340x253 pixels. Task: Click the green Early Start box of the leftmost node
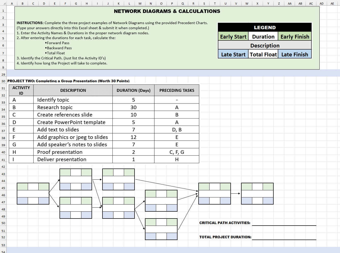pos(22,186)
